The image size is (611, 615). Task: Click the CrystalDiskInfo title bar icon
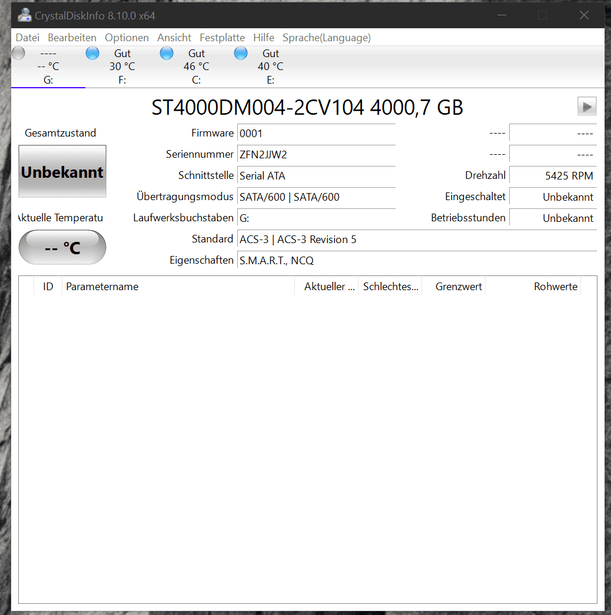coord(24,15)
